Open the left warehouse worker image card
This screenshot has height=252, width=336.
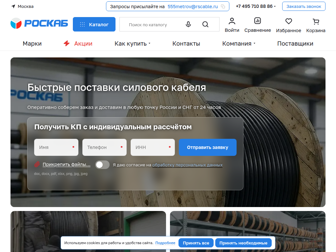[88, 231]
